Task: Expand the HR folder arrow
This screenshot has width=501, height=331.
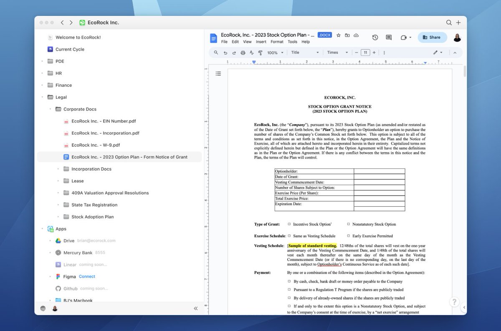Action: pos(42,73)
